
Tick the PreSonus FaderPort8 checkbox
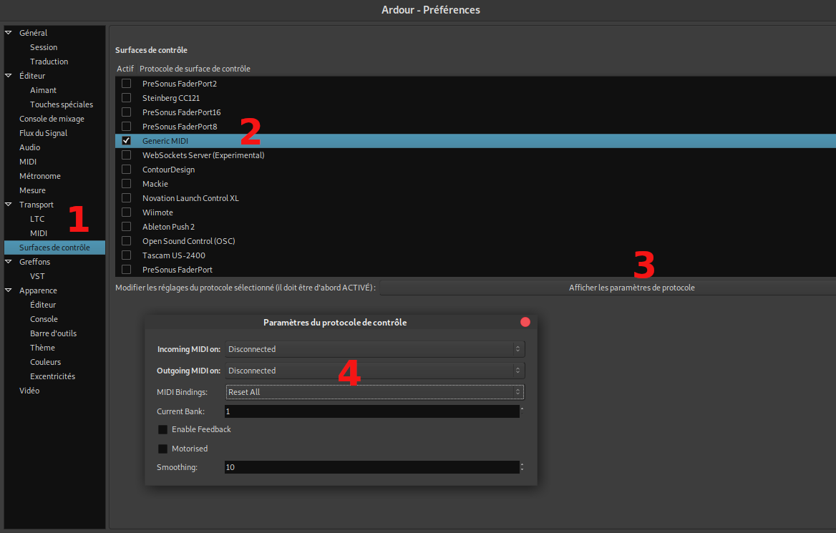pos(127,127)
